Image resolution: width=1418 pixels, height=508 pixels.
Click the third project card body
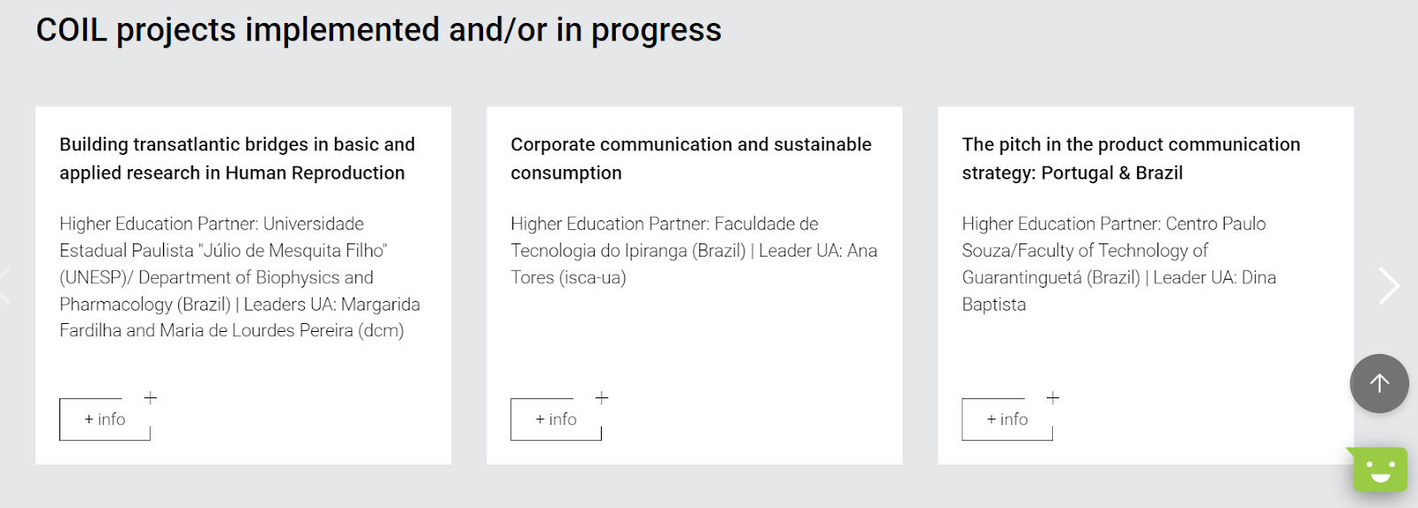click(1145, 286)
